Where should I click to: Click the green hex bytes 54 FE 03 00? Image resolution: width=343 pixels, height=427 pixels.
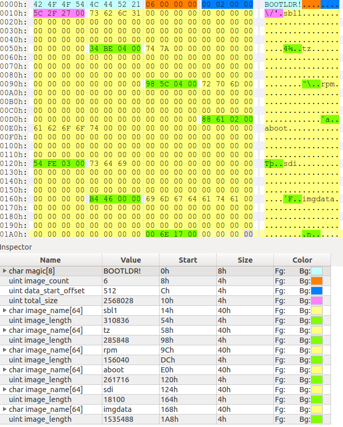point(59,163)
